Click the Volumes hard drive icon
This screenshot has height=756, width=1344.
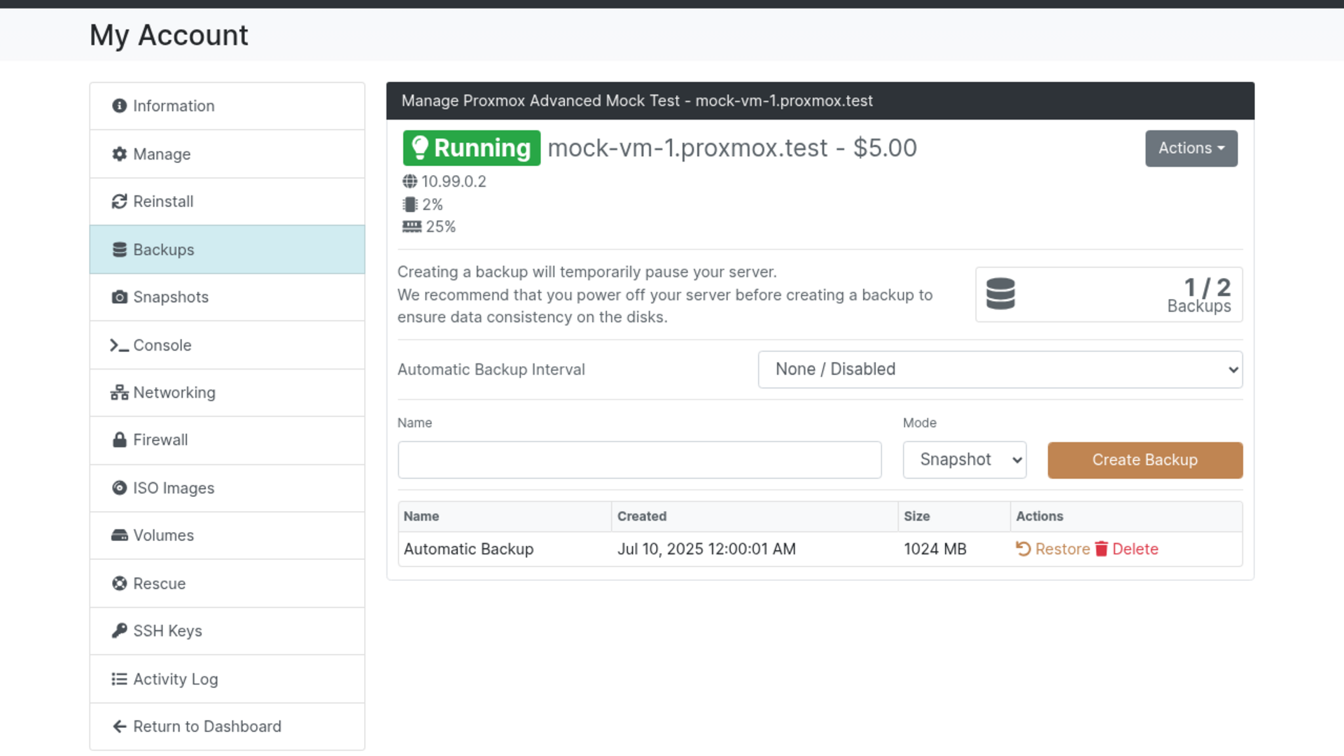120,535
